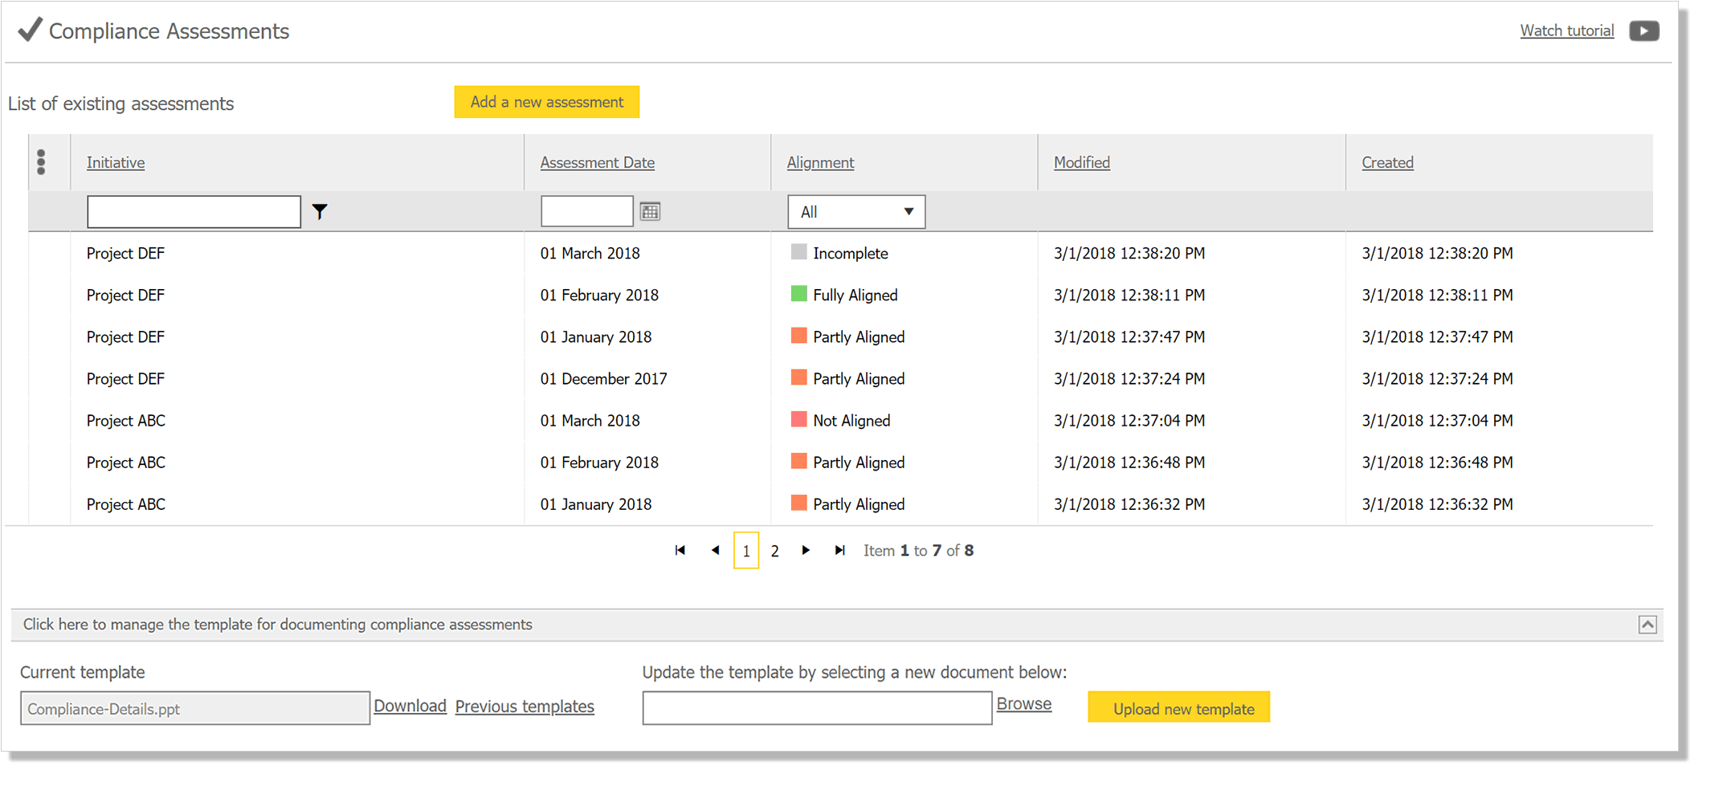Go to first page of results

coord(680,550)
